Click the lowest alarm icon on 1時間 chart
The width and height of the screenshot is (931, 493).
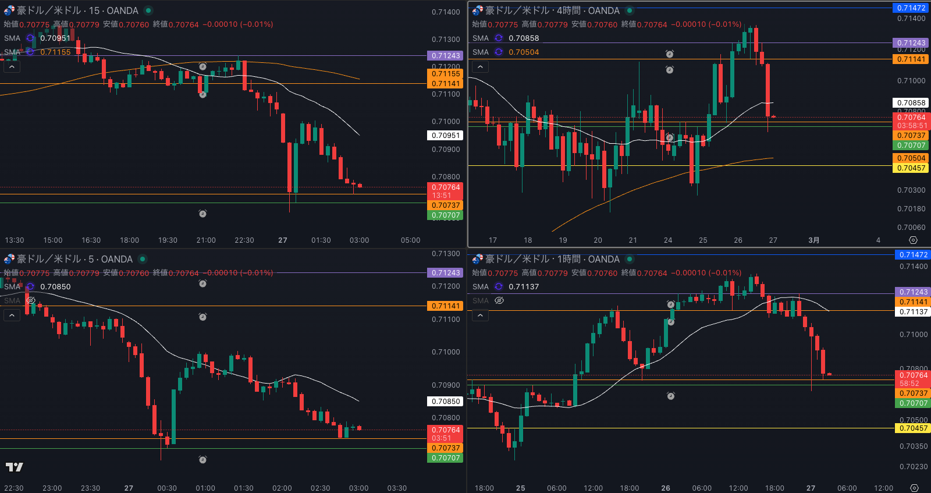coord(670,396)
